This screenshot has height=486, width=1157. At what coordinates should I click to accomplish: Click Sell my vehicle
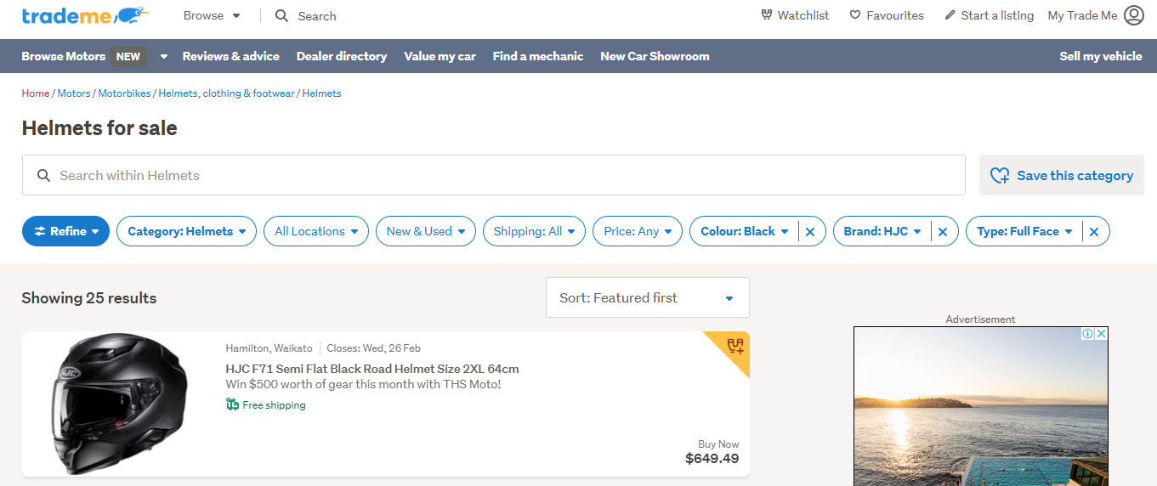click(1101, 56)
